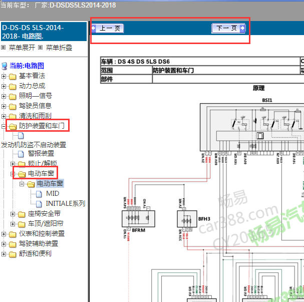Go to the previous page (上一页)
Screen dimensions: 304x302
tap(107, 29)
